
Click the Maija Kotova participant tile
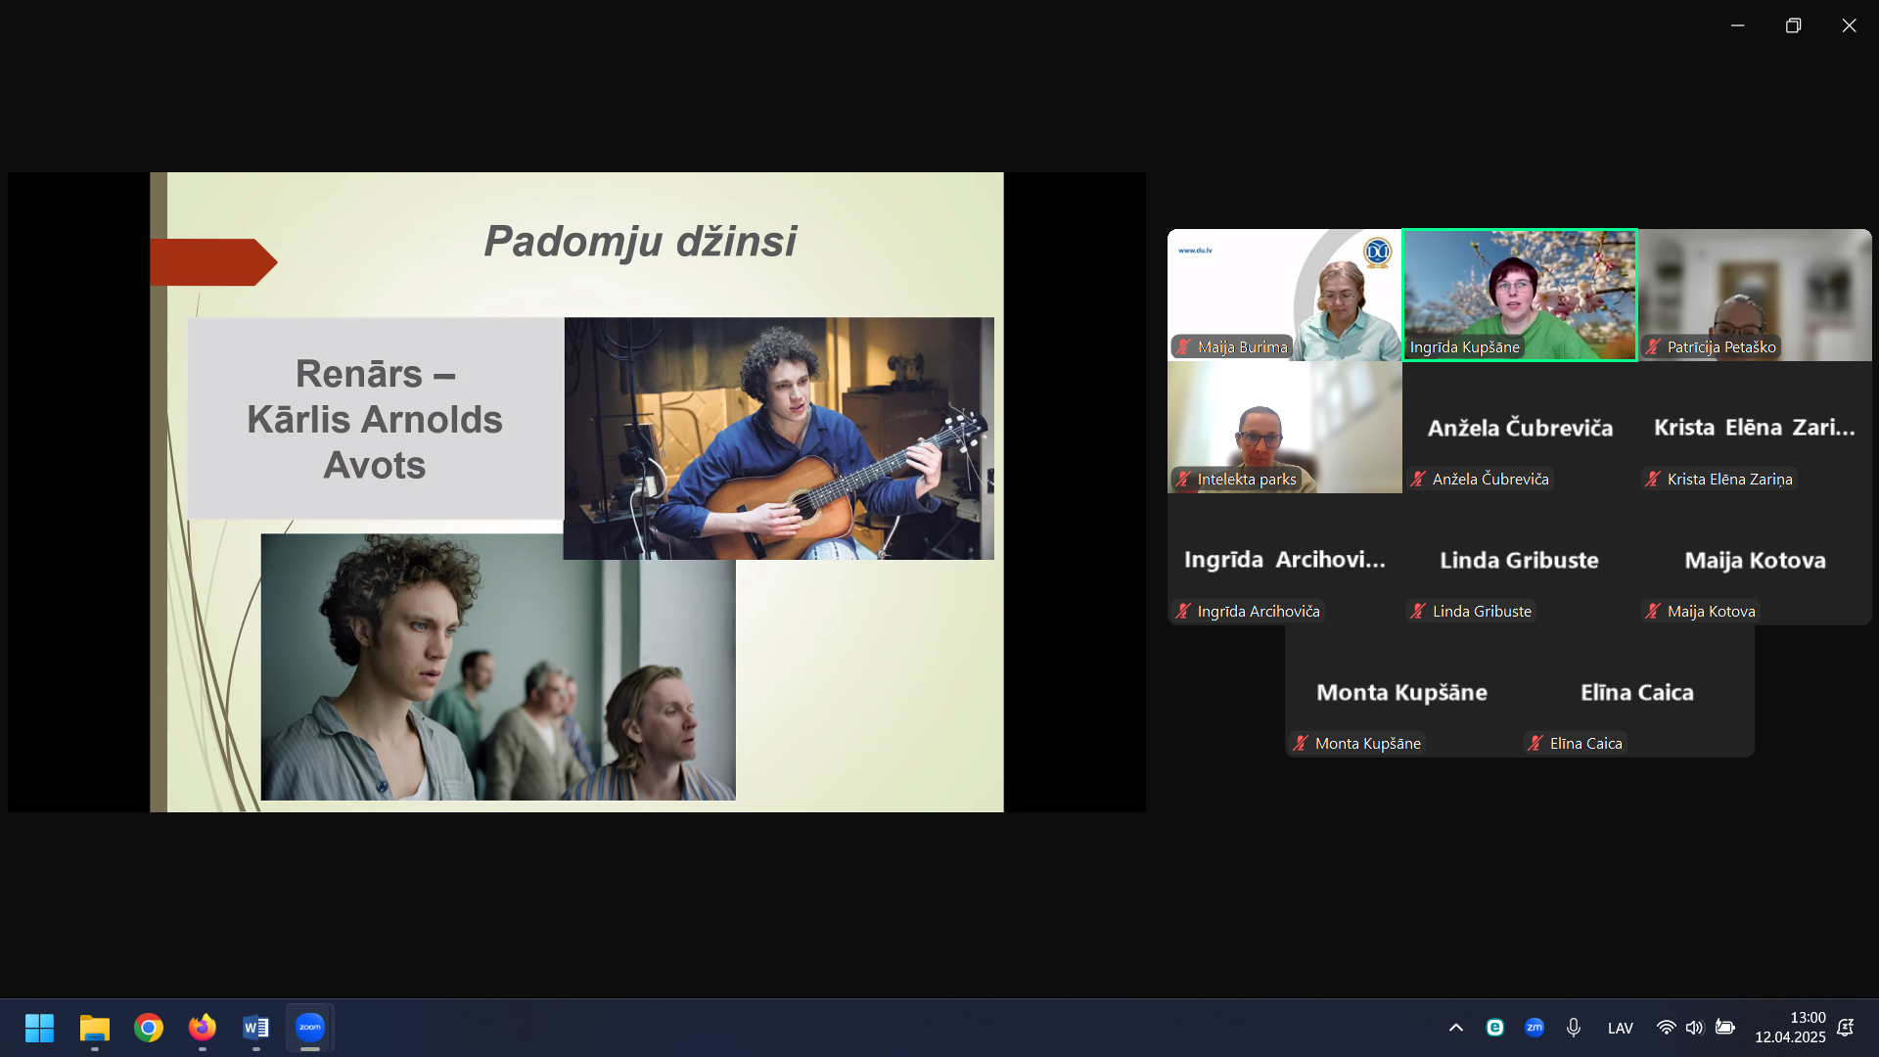click(x=1755, y=559)
